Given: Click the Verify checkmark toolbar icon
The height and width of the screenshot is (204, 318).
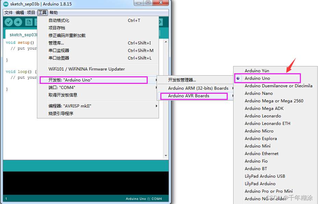Looking at the screenshot, I should (x=9, y=22).
